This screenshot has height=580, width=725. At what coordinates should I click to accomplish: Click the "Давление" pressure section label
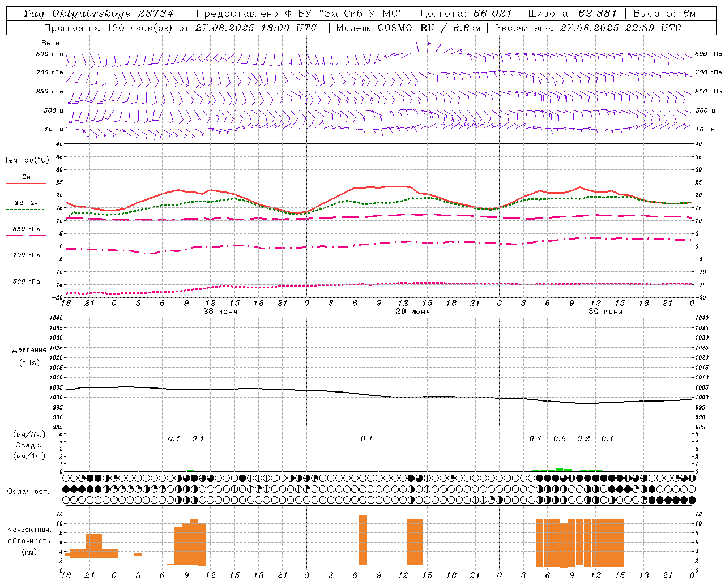[x=29, y=350]
